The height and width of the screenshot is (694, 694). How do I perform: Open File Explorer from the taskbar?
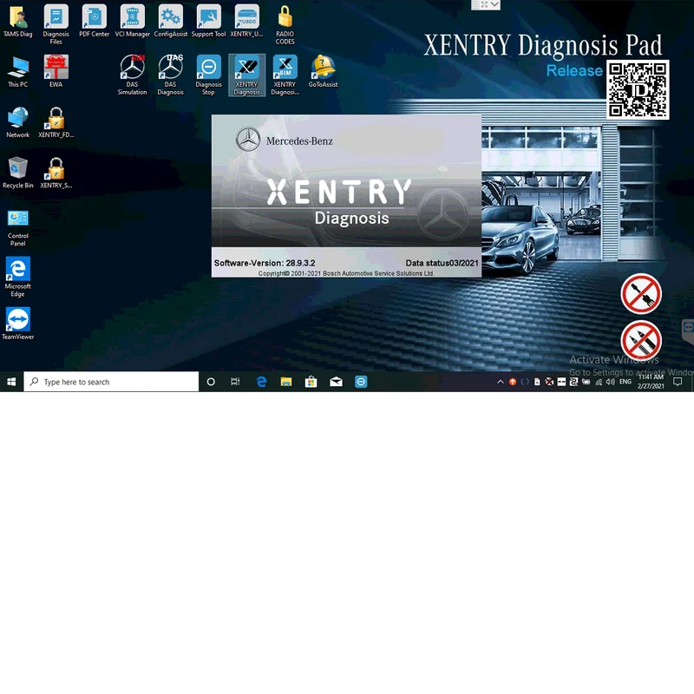[x=286, y=382]
